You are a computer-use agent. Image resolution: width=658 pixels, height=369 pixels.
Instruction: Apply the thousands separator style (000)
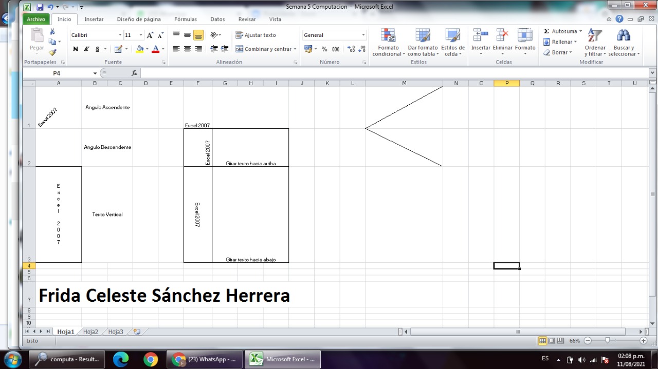(336, 49)
